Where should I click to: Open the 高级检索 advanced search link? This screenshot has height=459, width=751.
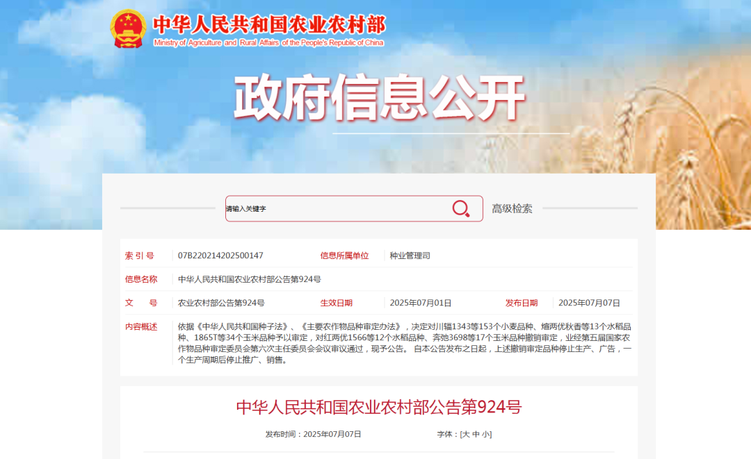tap(512, 208)
